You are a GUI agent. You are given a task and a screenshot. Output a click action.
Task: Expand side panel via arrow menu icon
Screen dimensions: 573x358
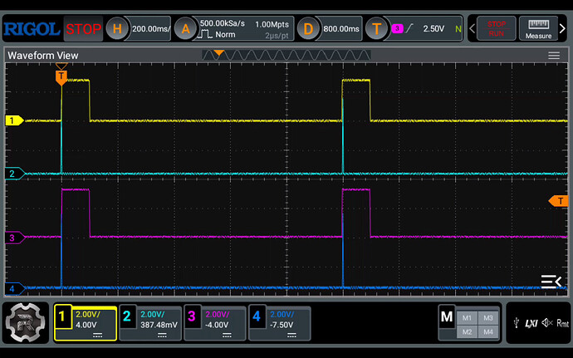(551, 281)
